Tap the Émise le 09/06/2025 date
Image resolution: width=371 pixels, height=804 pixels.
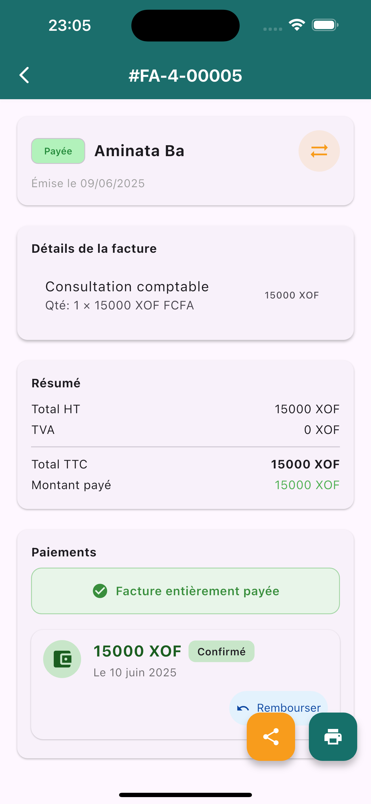click(x=88, y=183)
